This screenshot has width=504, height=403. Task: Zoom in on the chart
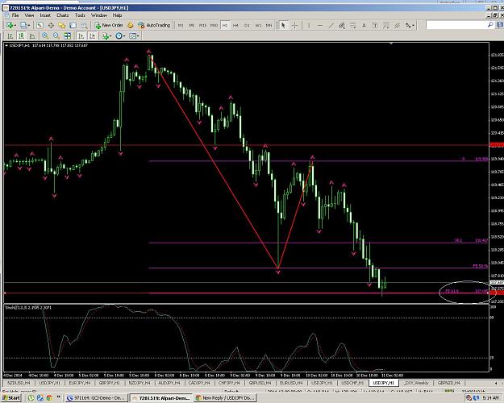click(x=45, y=35)
